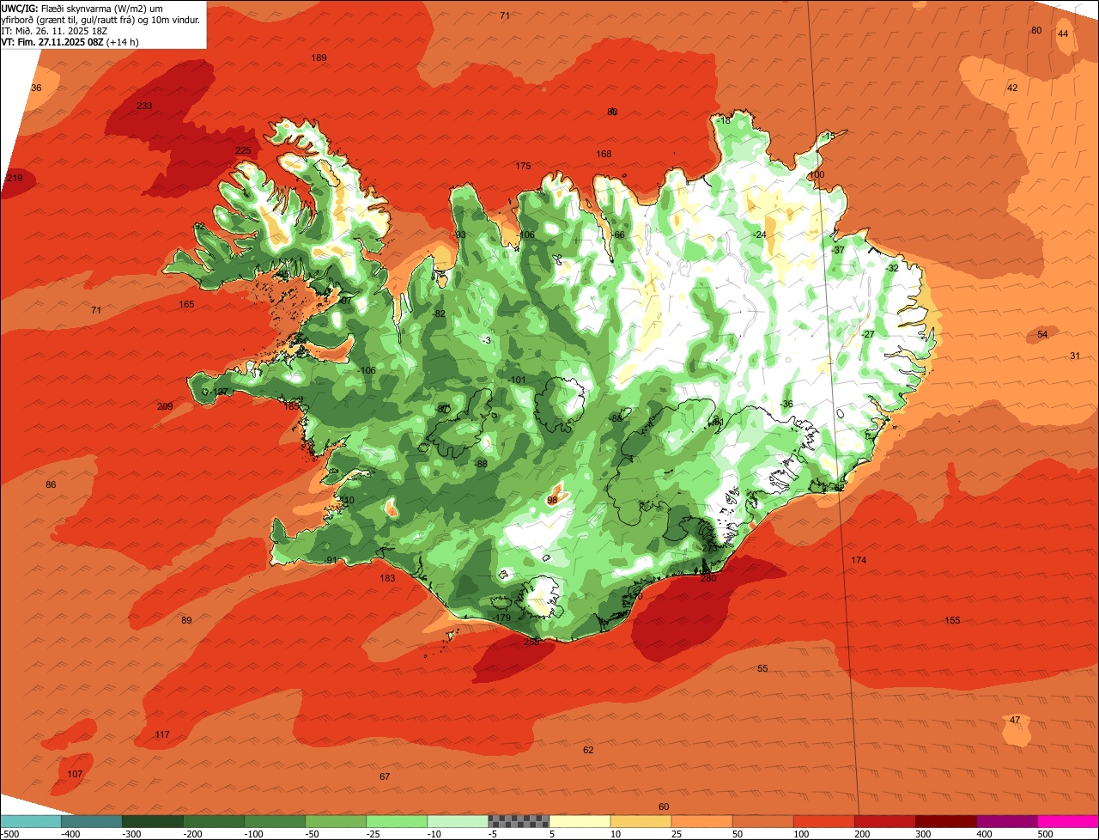The height and width of the screenshot is (840, 1099).
Task: Click the '-24' value in northeast Iceland
Action: click(759, 234)
